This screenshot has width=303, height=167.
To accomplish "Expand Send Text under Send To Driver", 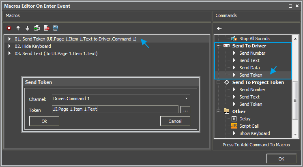I will pos(234,60).
